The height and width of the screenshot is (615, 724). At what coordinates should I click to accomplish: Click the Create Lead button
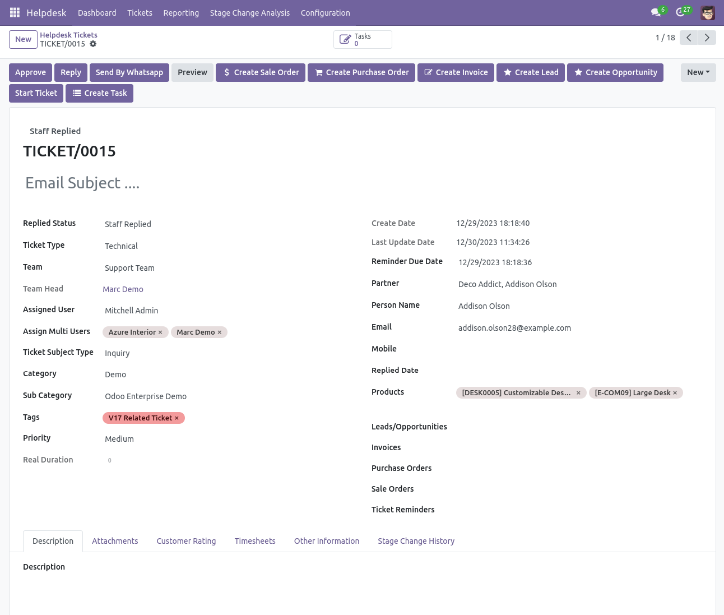[531, 72]
